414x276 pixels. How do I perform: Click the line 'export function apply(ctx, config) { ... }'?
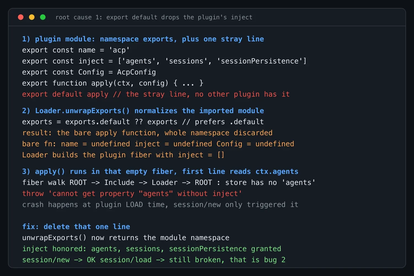pos(113,83)
